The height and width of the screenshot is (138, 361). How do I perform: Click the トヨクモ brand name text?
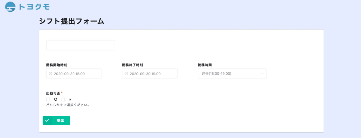coord(34,7)
